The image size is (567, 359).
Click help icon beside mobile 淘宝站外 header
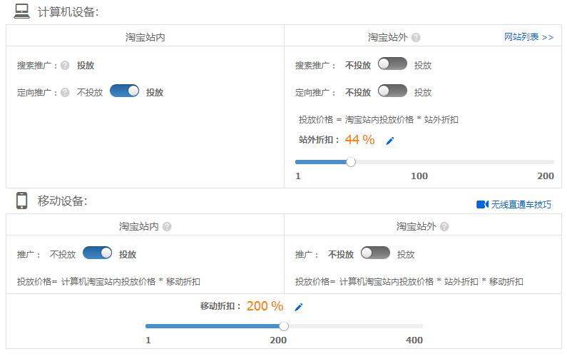(444, 227)
